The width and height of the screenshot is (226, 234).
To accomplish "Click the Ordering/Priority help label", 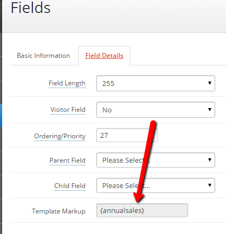I will pyautogui.click(x=59, y=136).
